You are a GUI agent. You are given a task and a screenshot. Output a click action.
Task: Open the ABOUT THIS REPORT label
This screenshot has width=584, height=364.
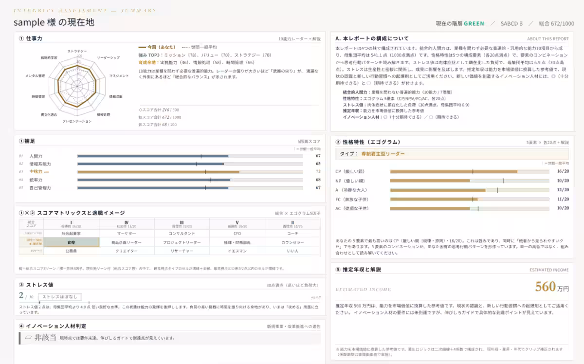tap(547, 38)
